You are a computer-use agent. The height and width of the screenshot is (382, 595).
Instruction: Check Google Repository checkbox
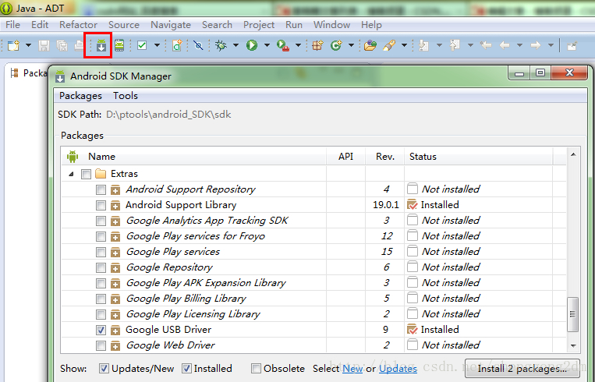[101, 268]
